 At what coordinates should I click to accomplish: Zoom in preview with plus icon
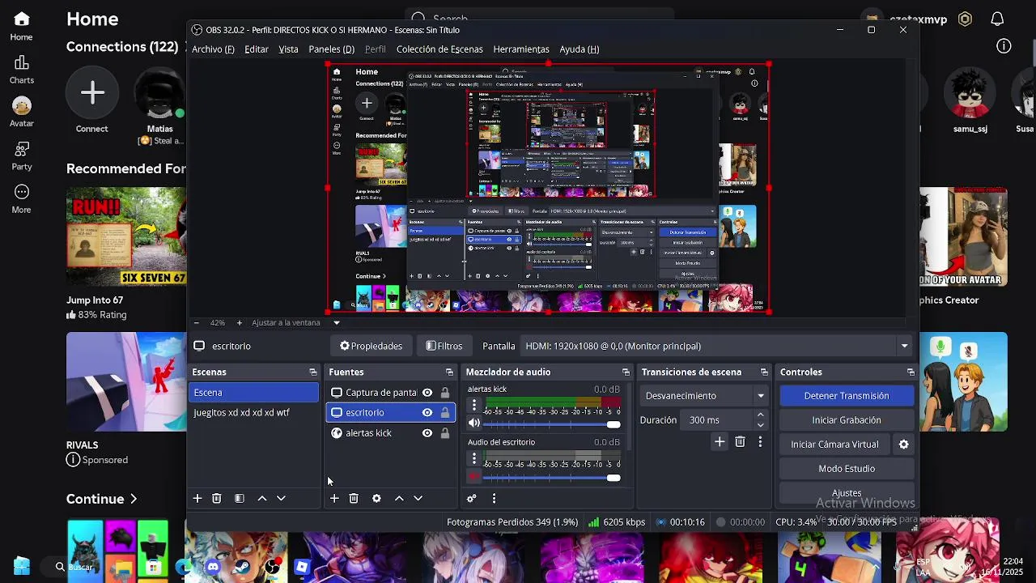[x=239, y=323]
